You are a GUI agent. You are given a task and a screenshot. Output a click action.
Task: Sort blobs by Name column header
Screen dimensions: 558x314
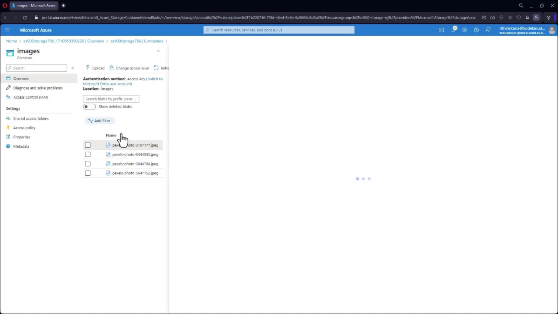pos(111,135)
